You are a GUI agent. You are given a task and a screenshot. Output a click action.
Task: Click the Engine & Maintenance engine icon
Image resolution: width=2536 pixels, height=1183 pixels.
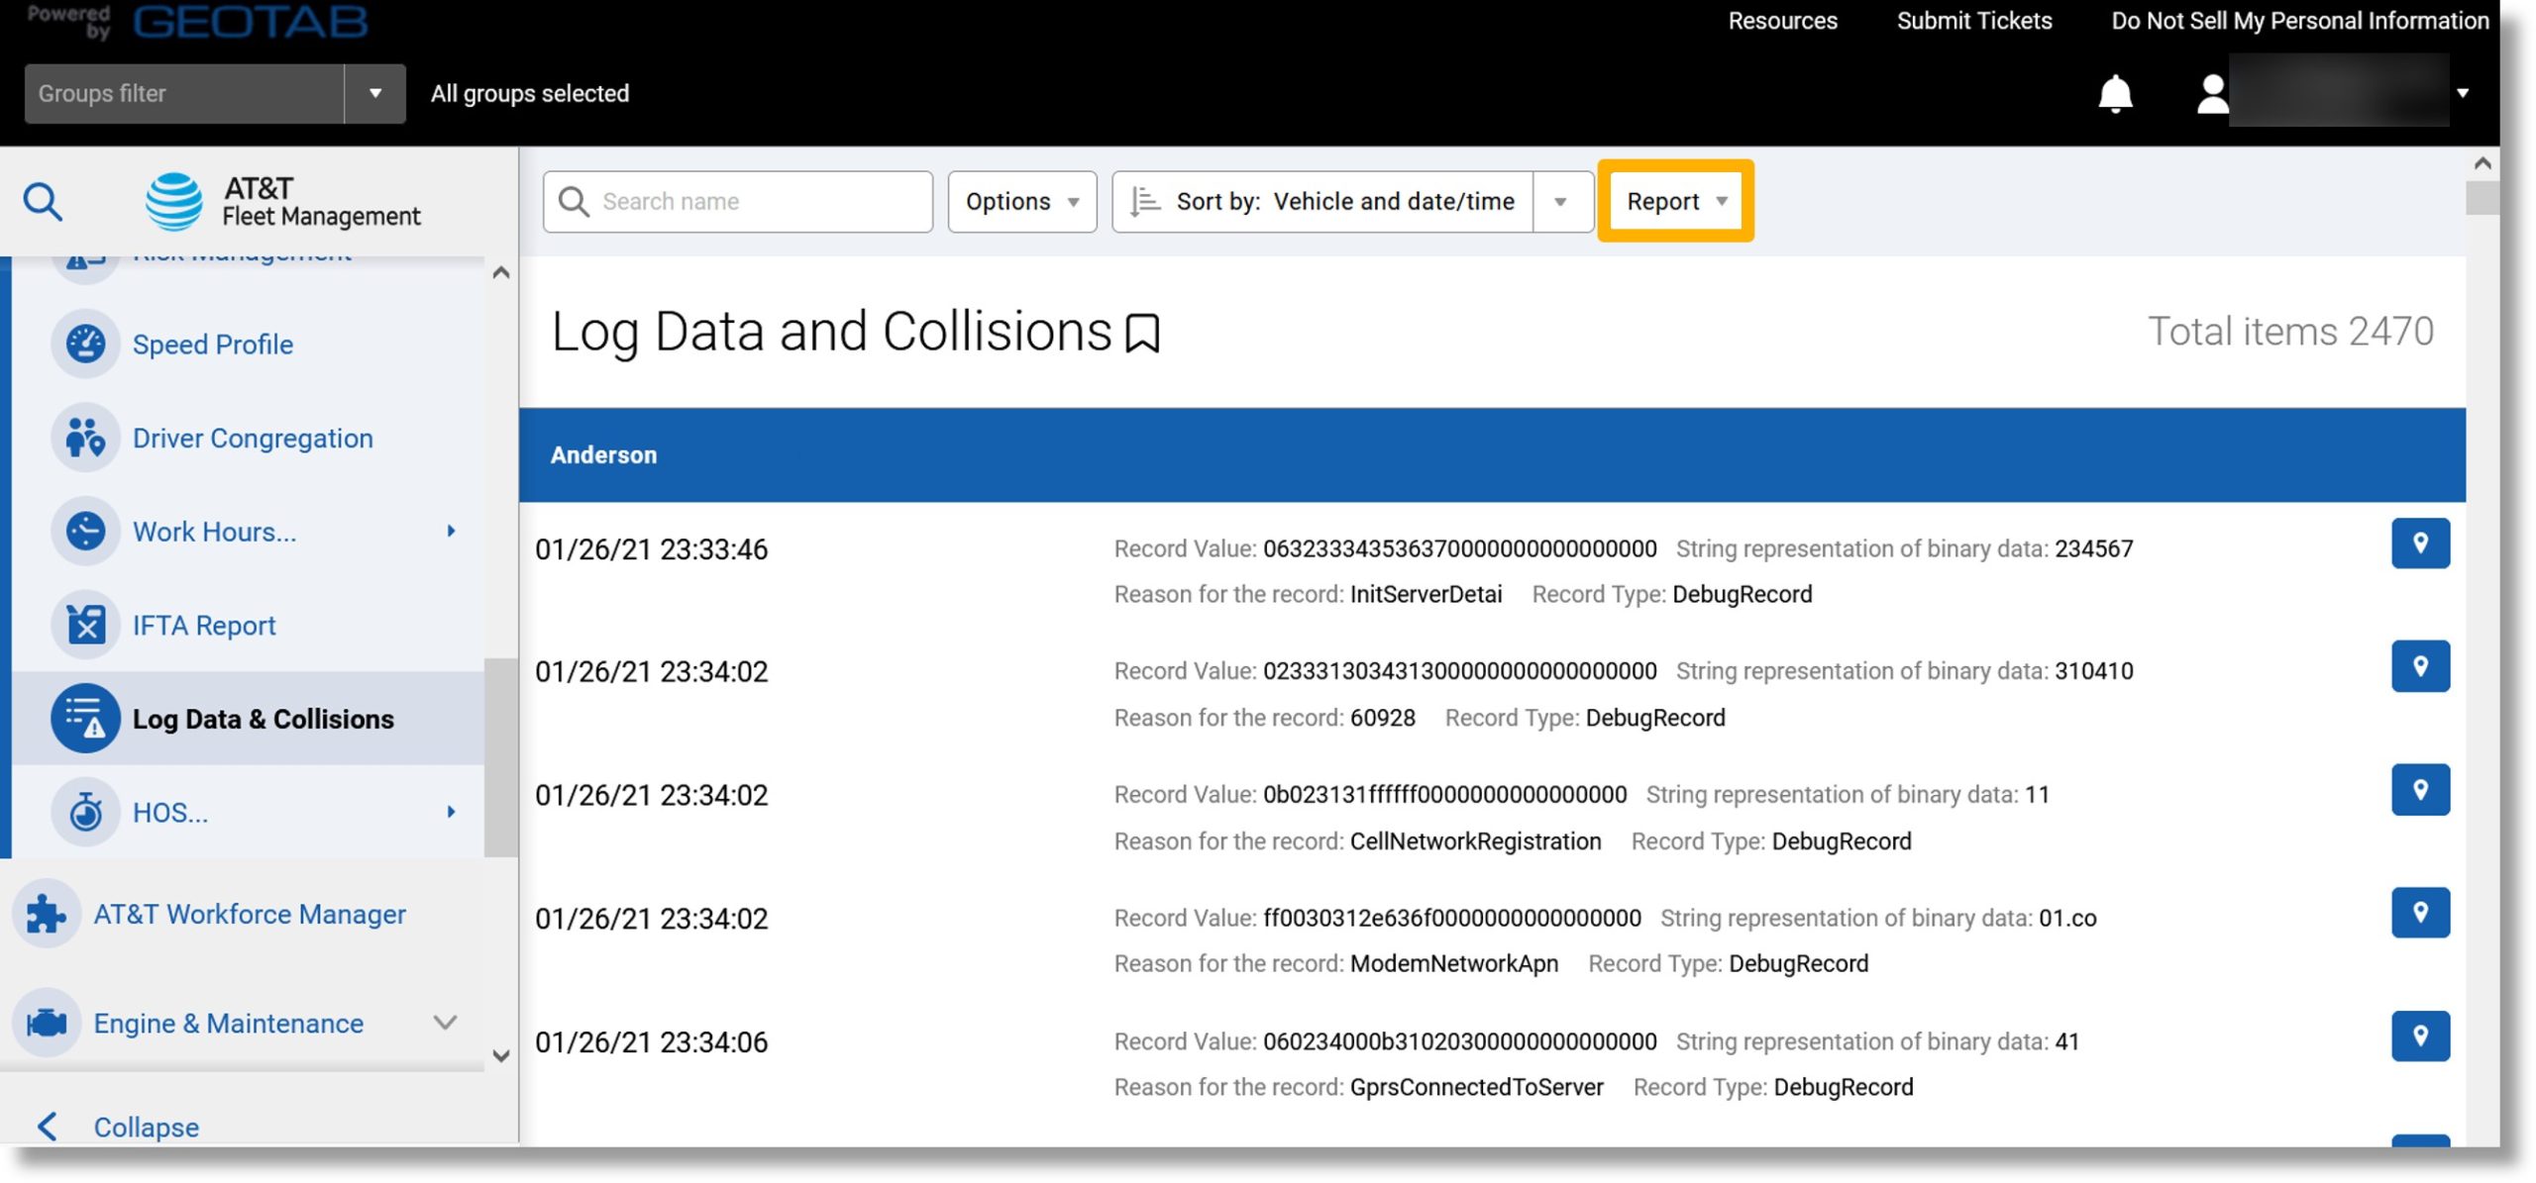tap(47, 1023)
